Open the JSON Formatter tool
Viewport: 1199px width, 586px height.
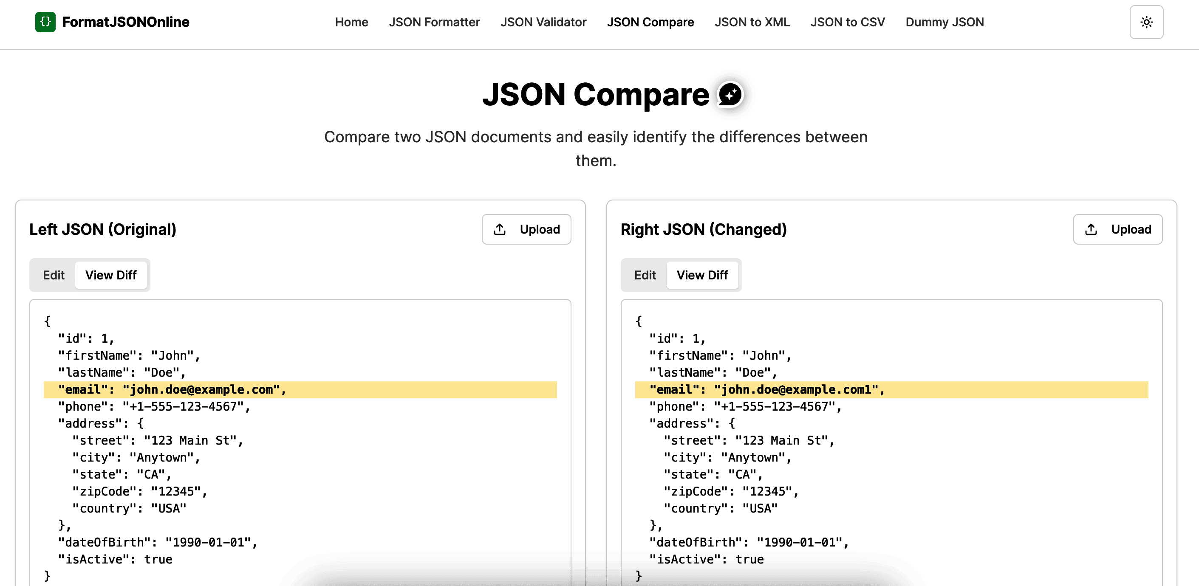tap(434, 22)
